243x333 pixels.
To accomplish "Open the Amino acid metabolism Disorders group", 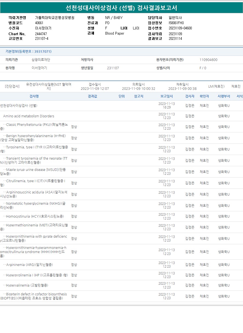I will [x=29, y=116].
